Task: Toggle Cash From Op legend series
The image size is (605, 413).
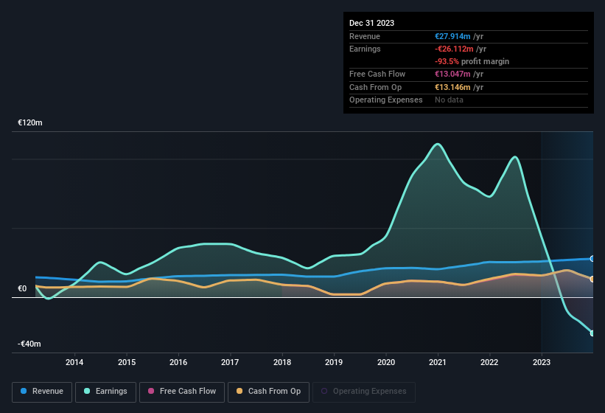Action: coord(268,392)
